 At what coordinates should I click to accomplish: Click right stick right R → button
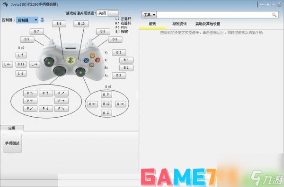[x=120, y=104]
